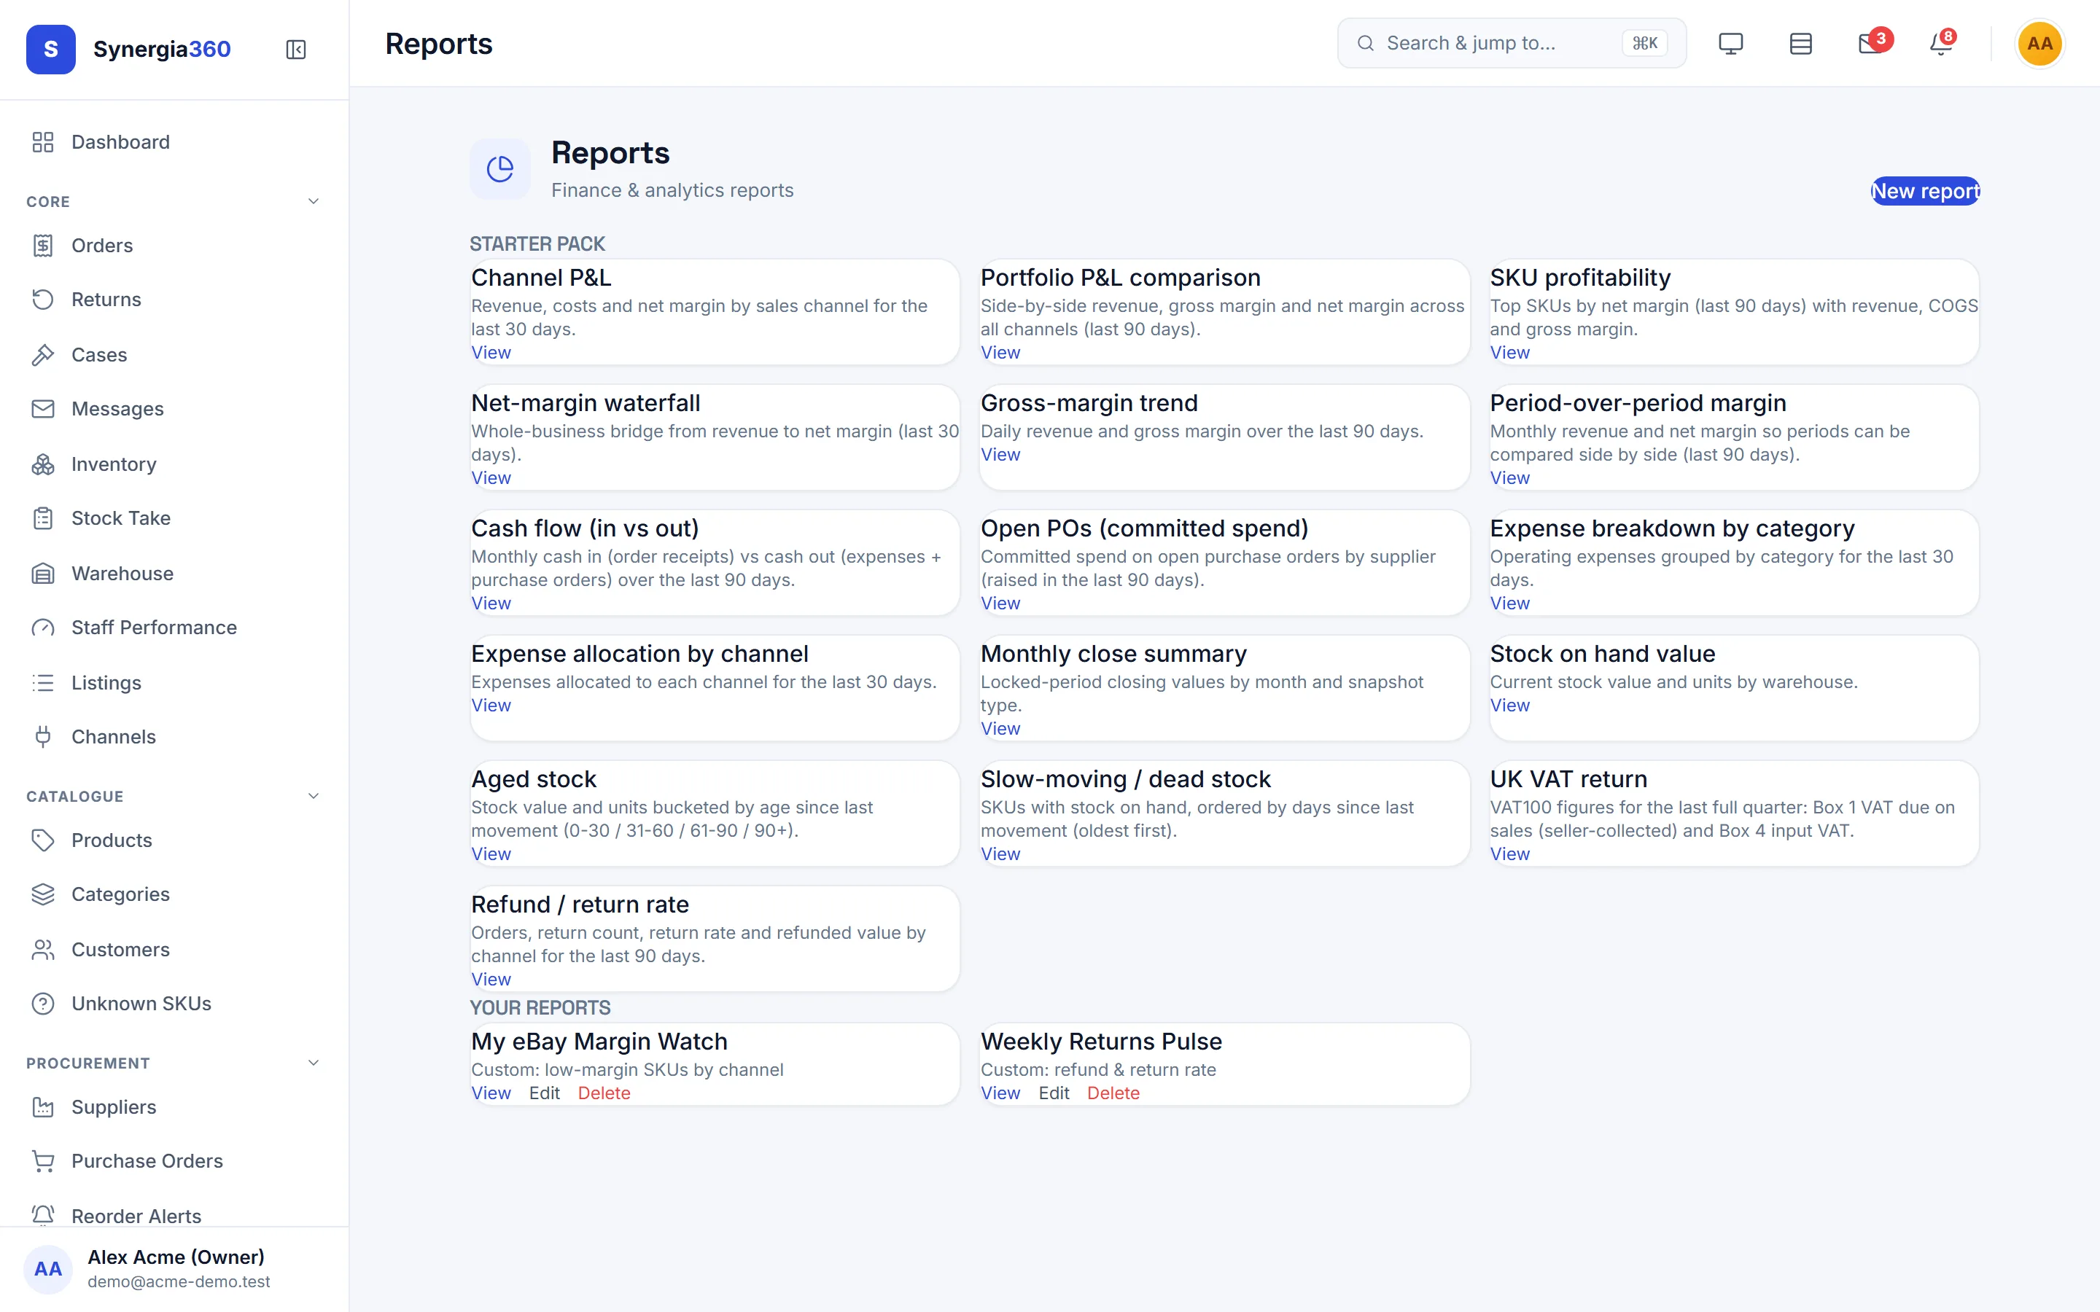Screen dimensions: 2100x1312
Task: Collapse the sidebar panel icon
Action: (x=296, y=50)
